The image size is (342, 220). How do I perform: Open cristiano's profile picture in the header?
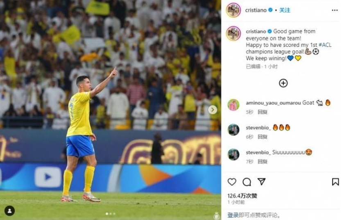[233, 10]
